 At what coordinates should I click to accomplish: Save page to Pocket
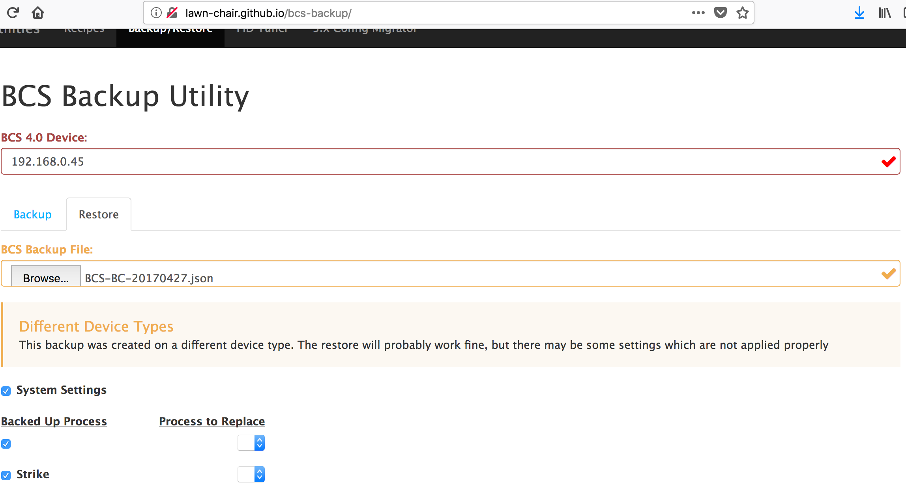point(721,13)
